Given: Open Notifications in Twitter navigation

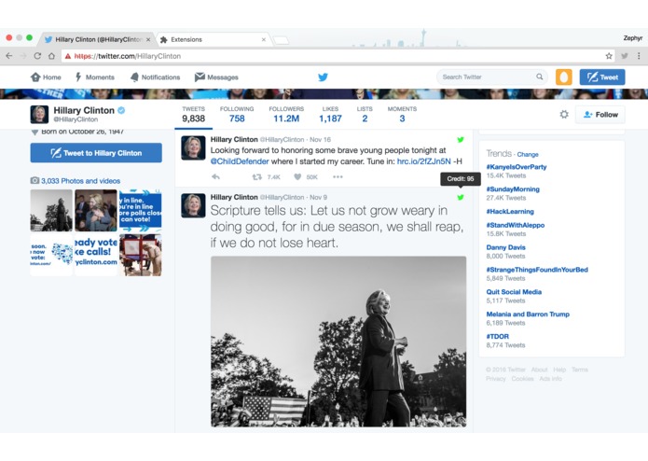Looking at the screenshot, I should (155, 77).
